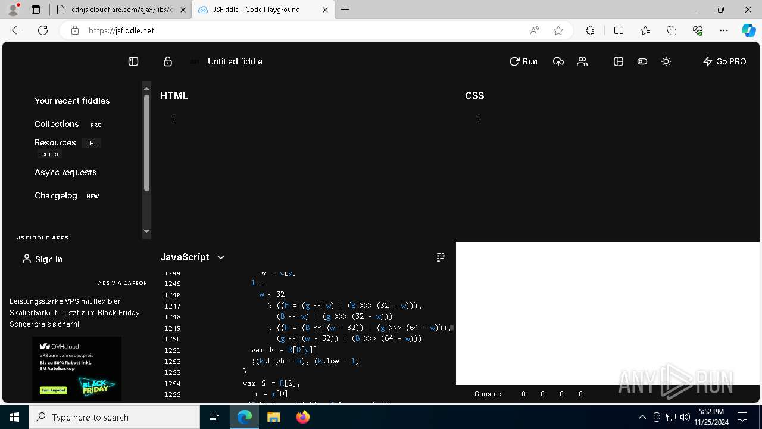The width and height of the screenshot is (762, 429).
Task: Click the Go PRO button
Action: 724,61
